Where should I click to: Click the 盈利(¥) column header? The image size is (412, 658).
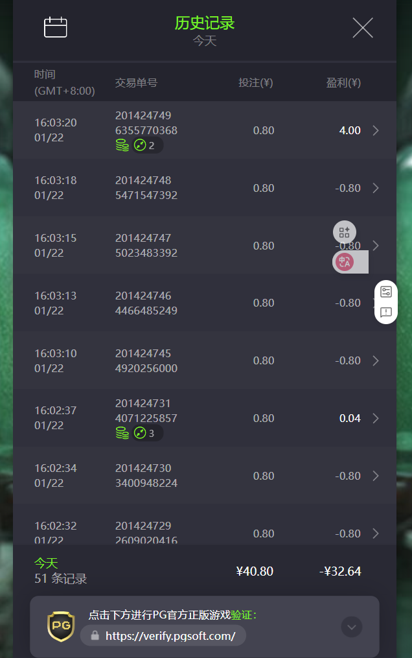[343, 82]
